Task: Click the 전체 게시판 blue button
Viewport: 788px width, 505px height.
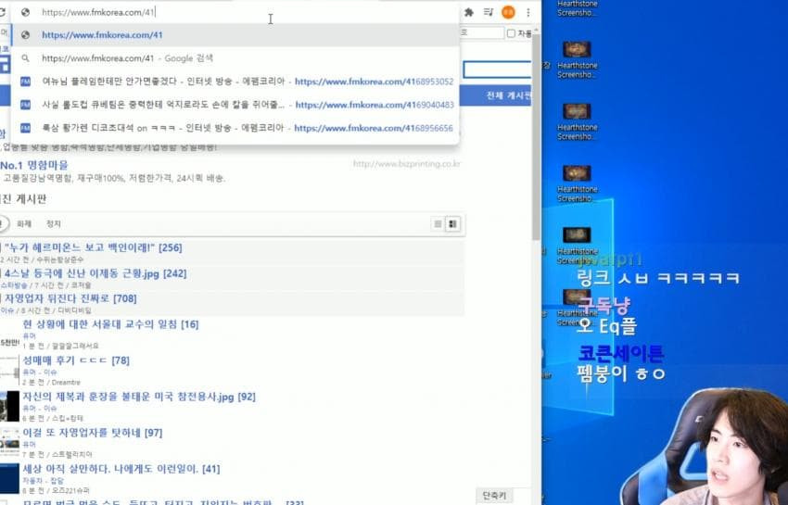Action: [508, 95]
